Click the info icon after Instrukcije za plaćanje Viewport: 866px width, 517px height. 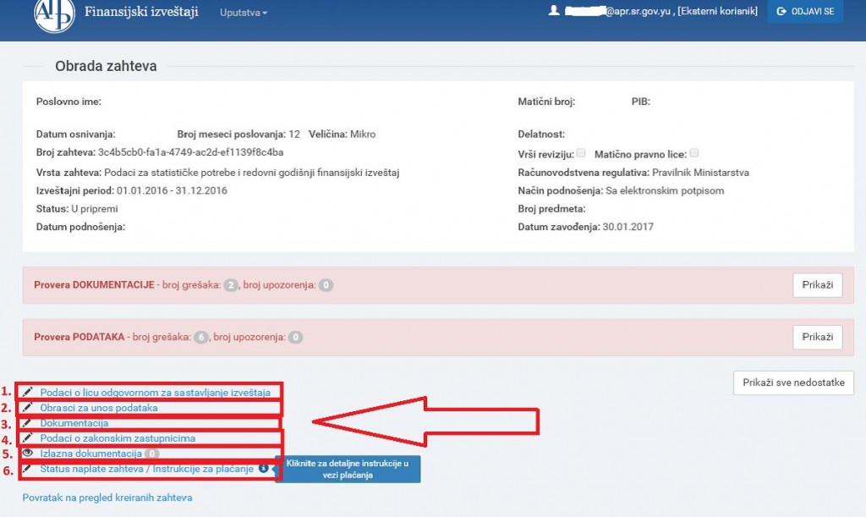[264, 468]
